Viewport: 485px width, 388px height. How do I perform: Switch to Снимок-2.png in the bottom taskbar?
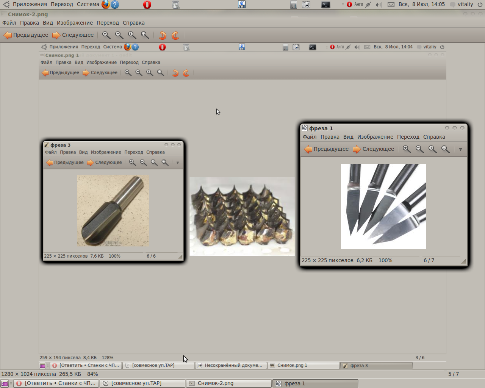tap(229, 383)
